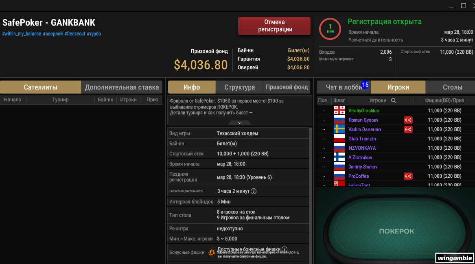Open info icon beside estimated duration
The width and height of the screenshot is (475, 264).
(254, 191)
